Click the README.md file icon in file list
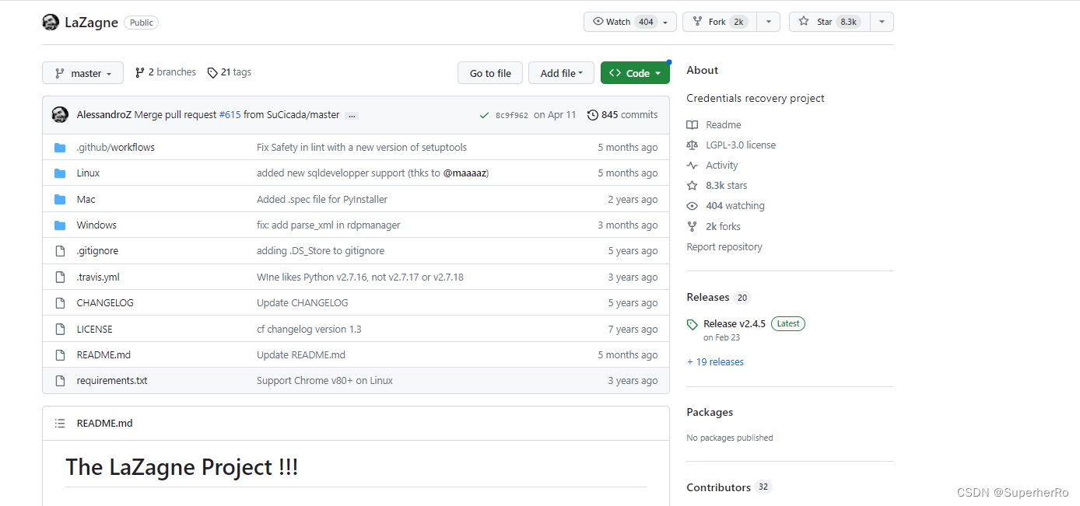This screenshot has height=506, width=1080. point(60,355)
